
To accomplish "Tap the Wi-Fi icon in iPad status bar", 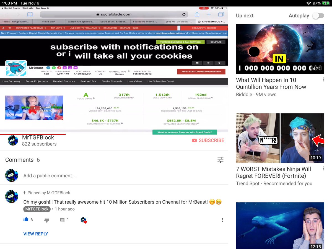I will 308,3.
